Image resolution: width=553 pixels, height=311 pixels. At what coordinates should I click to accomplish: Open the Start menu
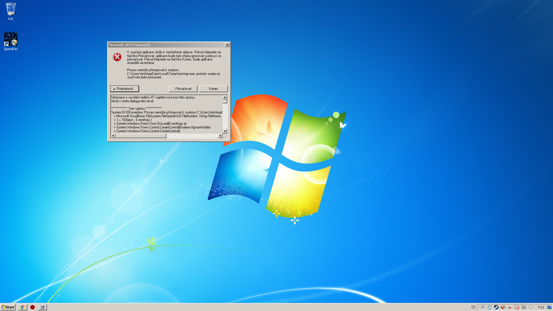pos(8,307)
